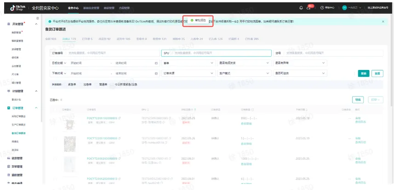Image resolution: width=394 pixels, height=190 pixels.
Task: Open the 生产模式 dropdown
Action: [244, 74]
